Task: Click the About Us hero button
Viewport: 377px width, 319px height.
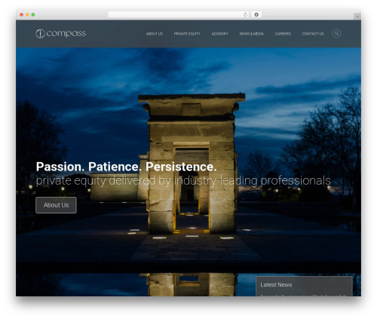Action: click(56, 205)
